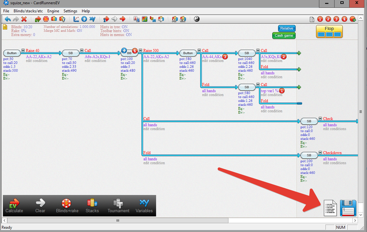Click the EX chip stacks toolbar icon
The height and width of the screenshot is (232, 367).
[x=183, y=19]
